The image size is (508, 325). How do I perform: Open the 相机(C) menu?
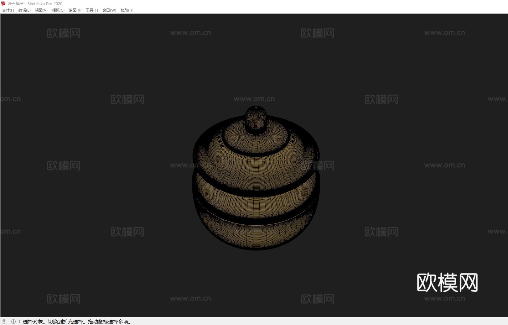58,10
